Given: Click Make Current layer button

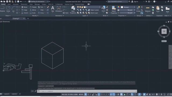Looking at the screenshot, I should 93,10.
